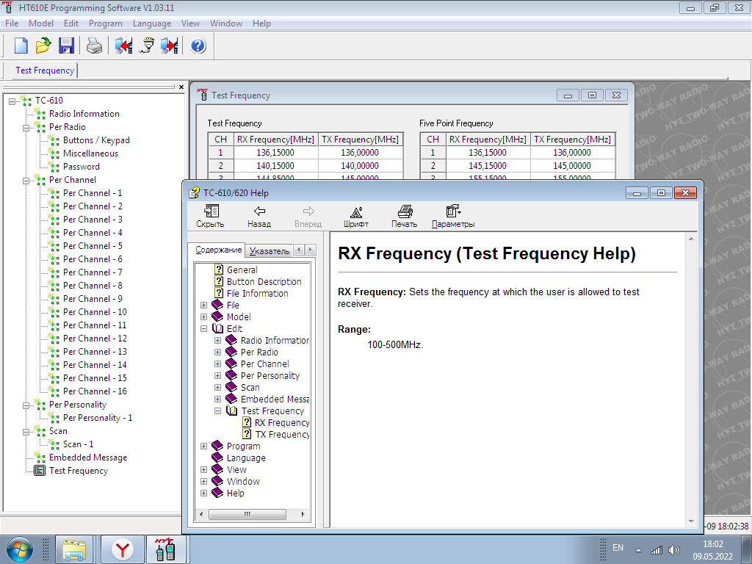Click the Test Frequency document tab

pyautogui.click(x=45, y=70)
